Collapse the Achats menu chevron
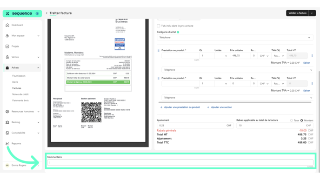The image size is (320, 180). click(x=38, y=67)
